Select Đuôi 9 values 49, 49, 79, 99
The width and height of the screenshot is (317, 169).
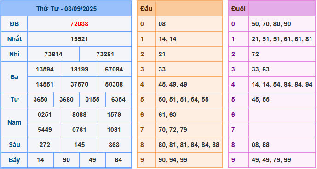coord(271,160)
